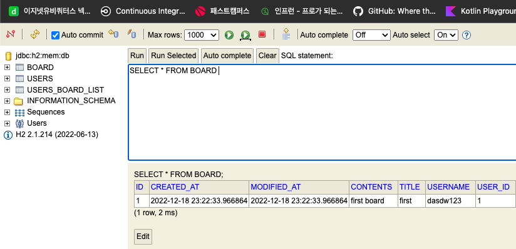Open the Continuous Integration bookmark icon

(105, 11)
